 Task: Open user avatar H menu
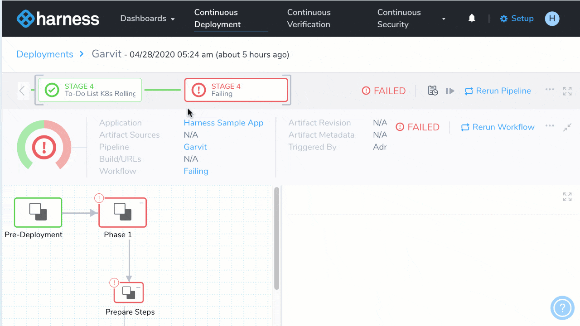[552, 19]
